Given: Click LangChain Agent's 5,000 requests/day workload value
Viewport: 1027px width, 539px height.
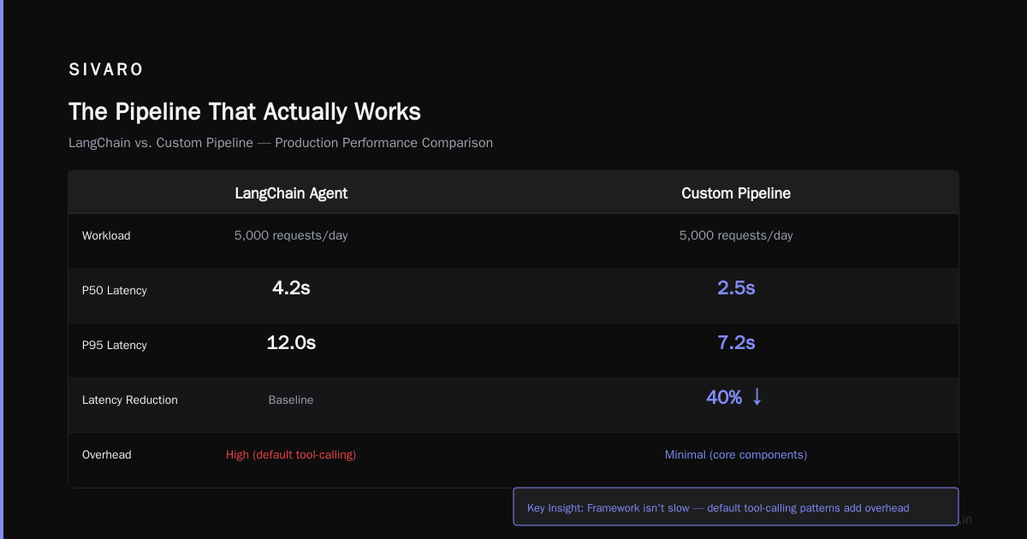Looking at the screenshot, I should point(291,235).
